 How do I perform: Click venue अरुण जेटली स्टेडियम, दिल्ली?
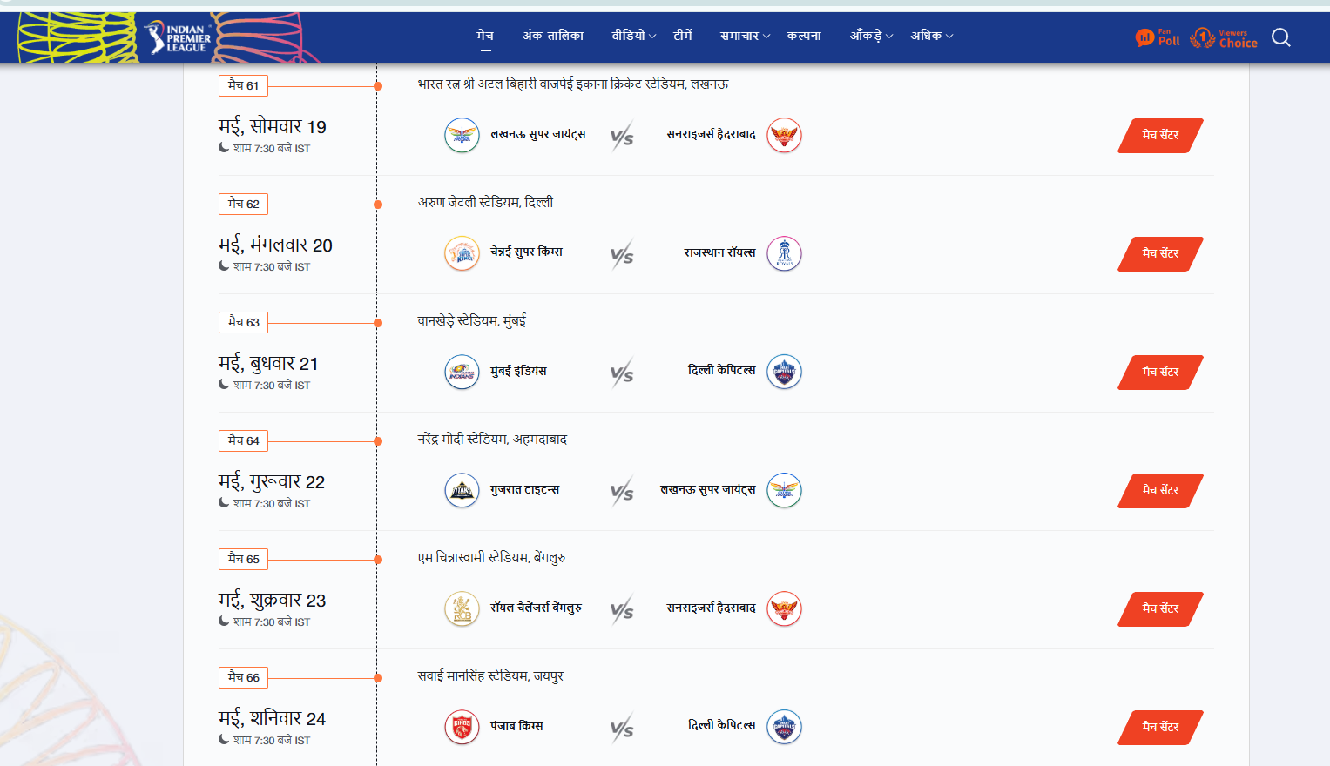coord(485,202)
